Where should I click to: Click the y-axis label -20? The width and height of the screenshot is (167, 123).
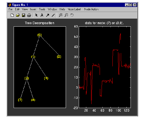click(x=75, y=108)
